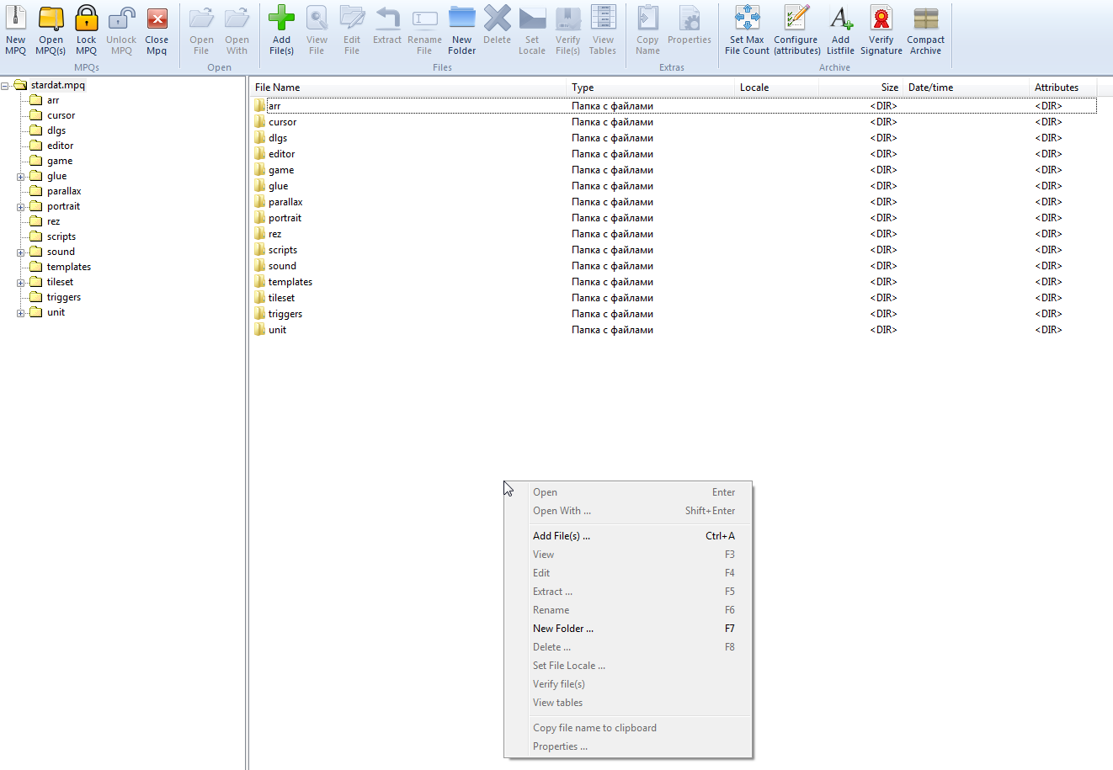Choose New Folder ... in the context menu
The image size is (1113, 770).
628,629
